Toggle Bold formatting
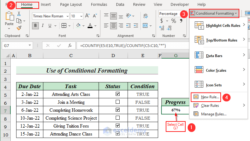Viewport: 250px width, 141px height. (x=35, y=26)
